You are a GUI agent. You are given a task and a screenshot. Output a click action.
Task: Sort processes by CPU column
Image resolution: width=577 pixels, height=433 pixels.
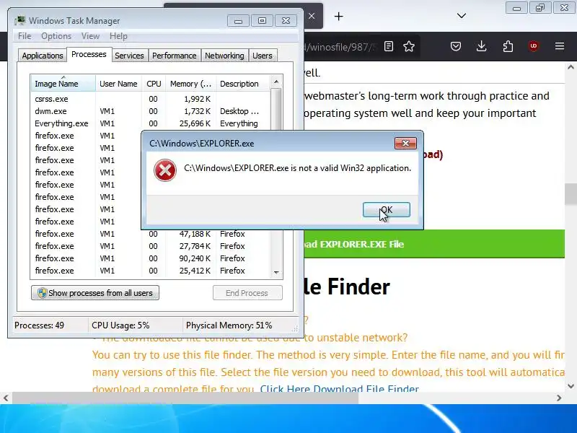154,84
